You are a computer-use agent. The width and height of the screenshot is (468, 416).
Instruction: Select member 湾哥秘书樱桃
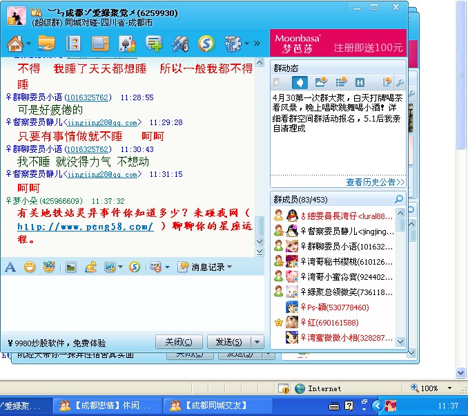[334, 261]
